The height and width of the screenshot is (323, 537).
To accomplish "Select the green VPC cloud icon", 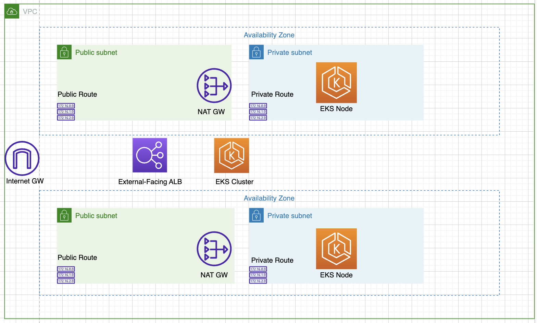I will click(12, 11).
